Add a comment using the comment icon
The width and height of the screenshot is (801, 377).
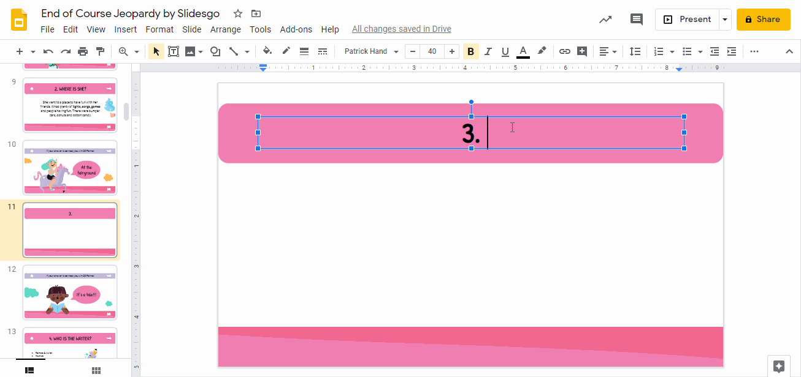click(636, 19)
